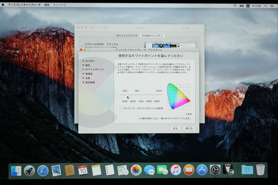Open the 編集 menu
278x185 pixels.
coord(47,5)
